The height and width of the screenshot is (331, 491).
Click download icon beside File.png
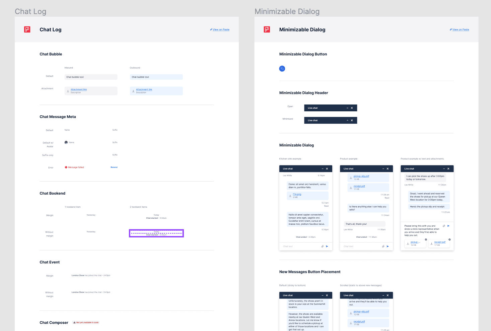coord(290,196)
